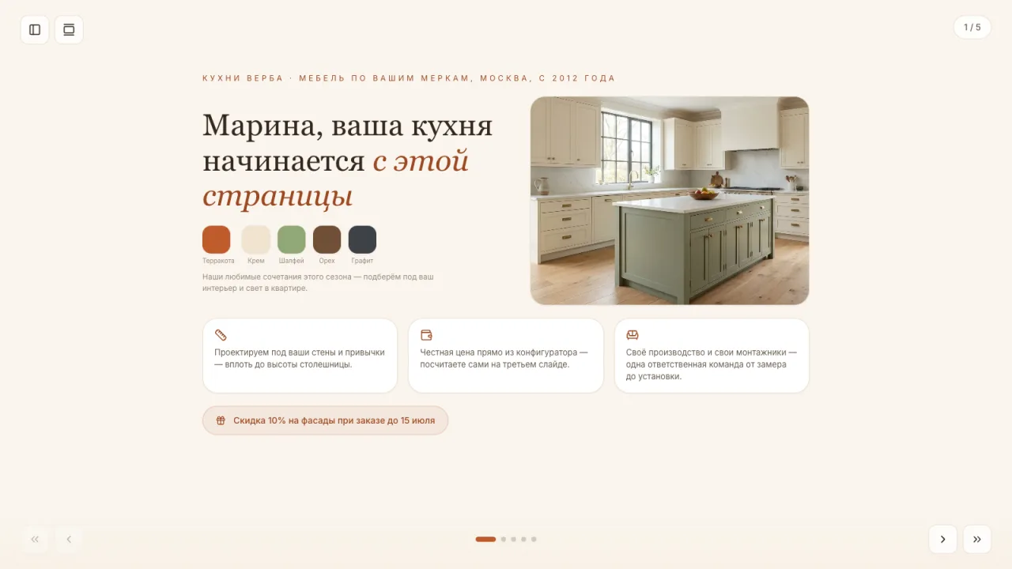This screenshot has width=1012, height=569.
Task: Jump to fourth slide dot
Action: pyautogui.click(x=523, y=539)
